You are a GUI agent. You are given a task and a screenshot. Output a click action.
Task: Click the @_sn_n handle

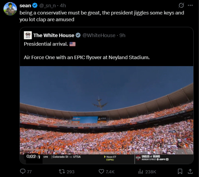click(47, 6)
